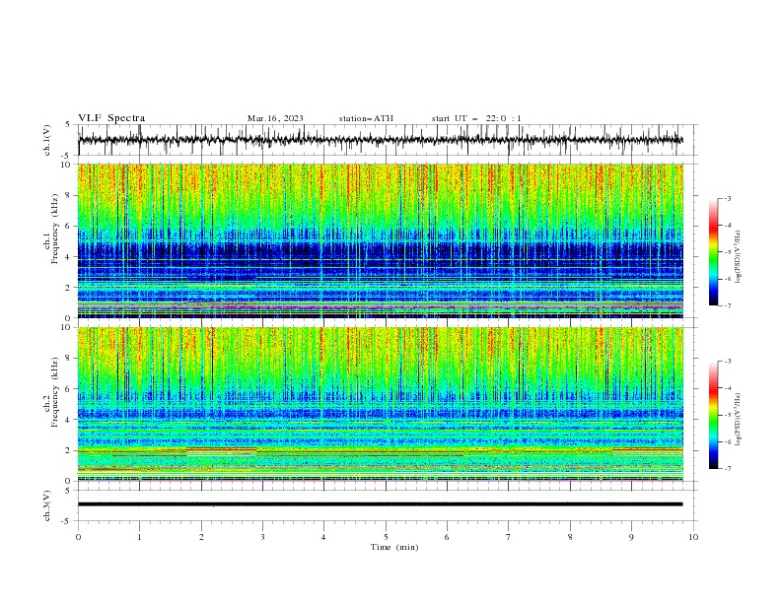Click inside the ch.2 spectrogram panel

point(380,404)
